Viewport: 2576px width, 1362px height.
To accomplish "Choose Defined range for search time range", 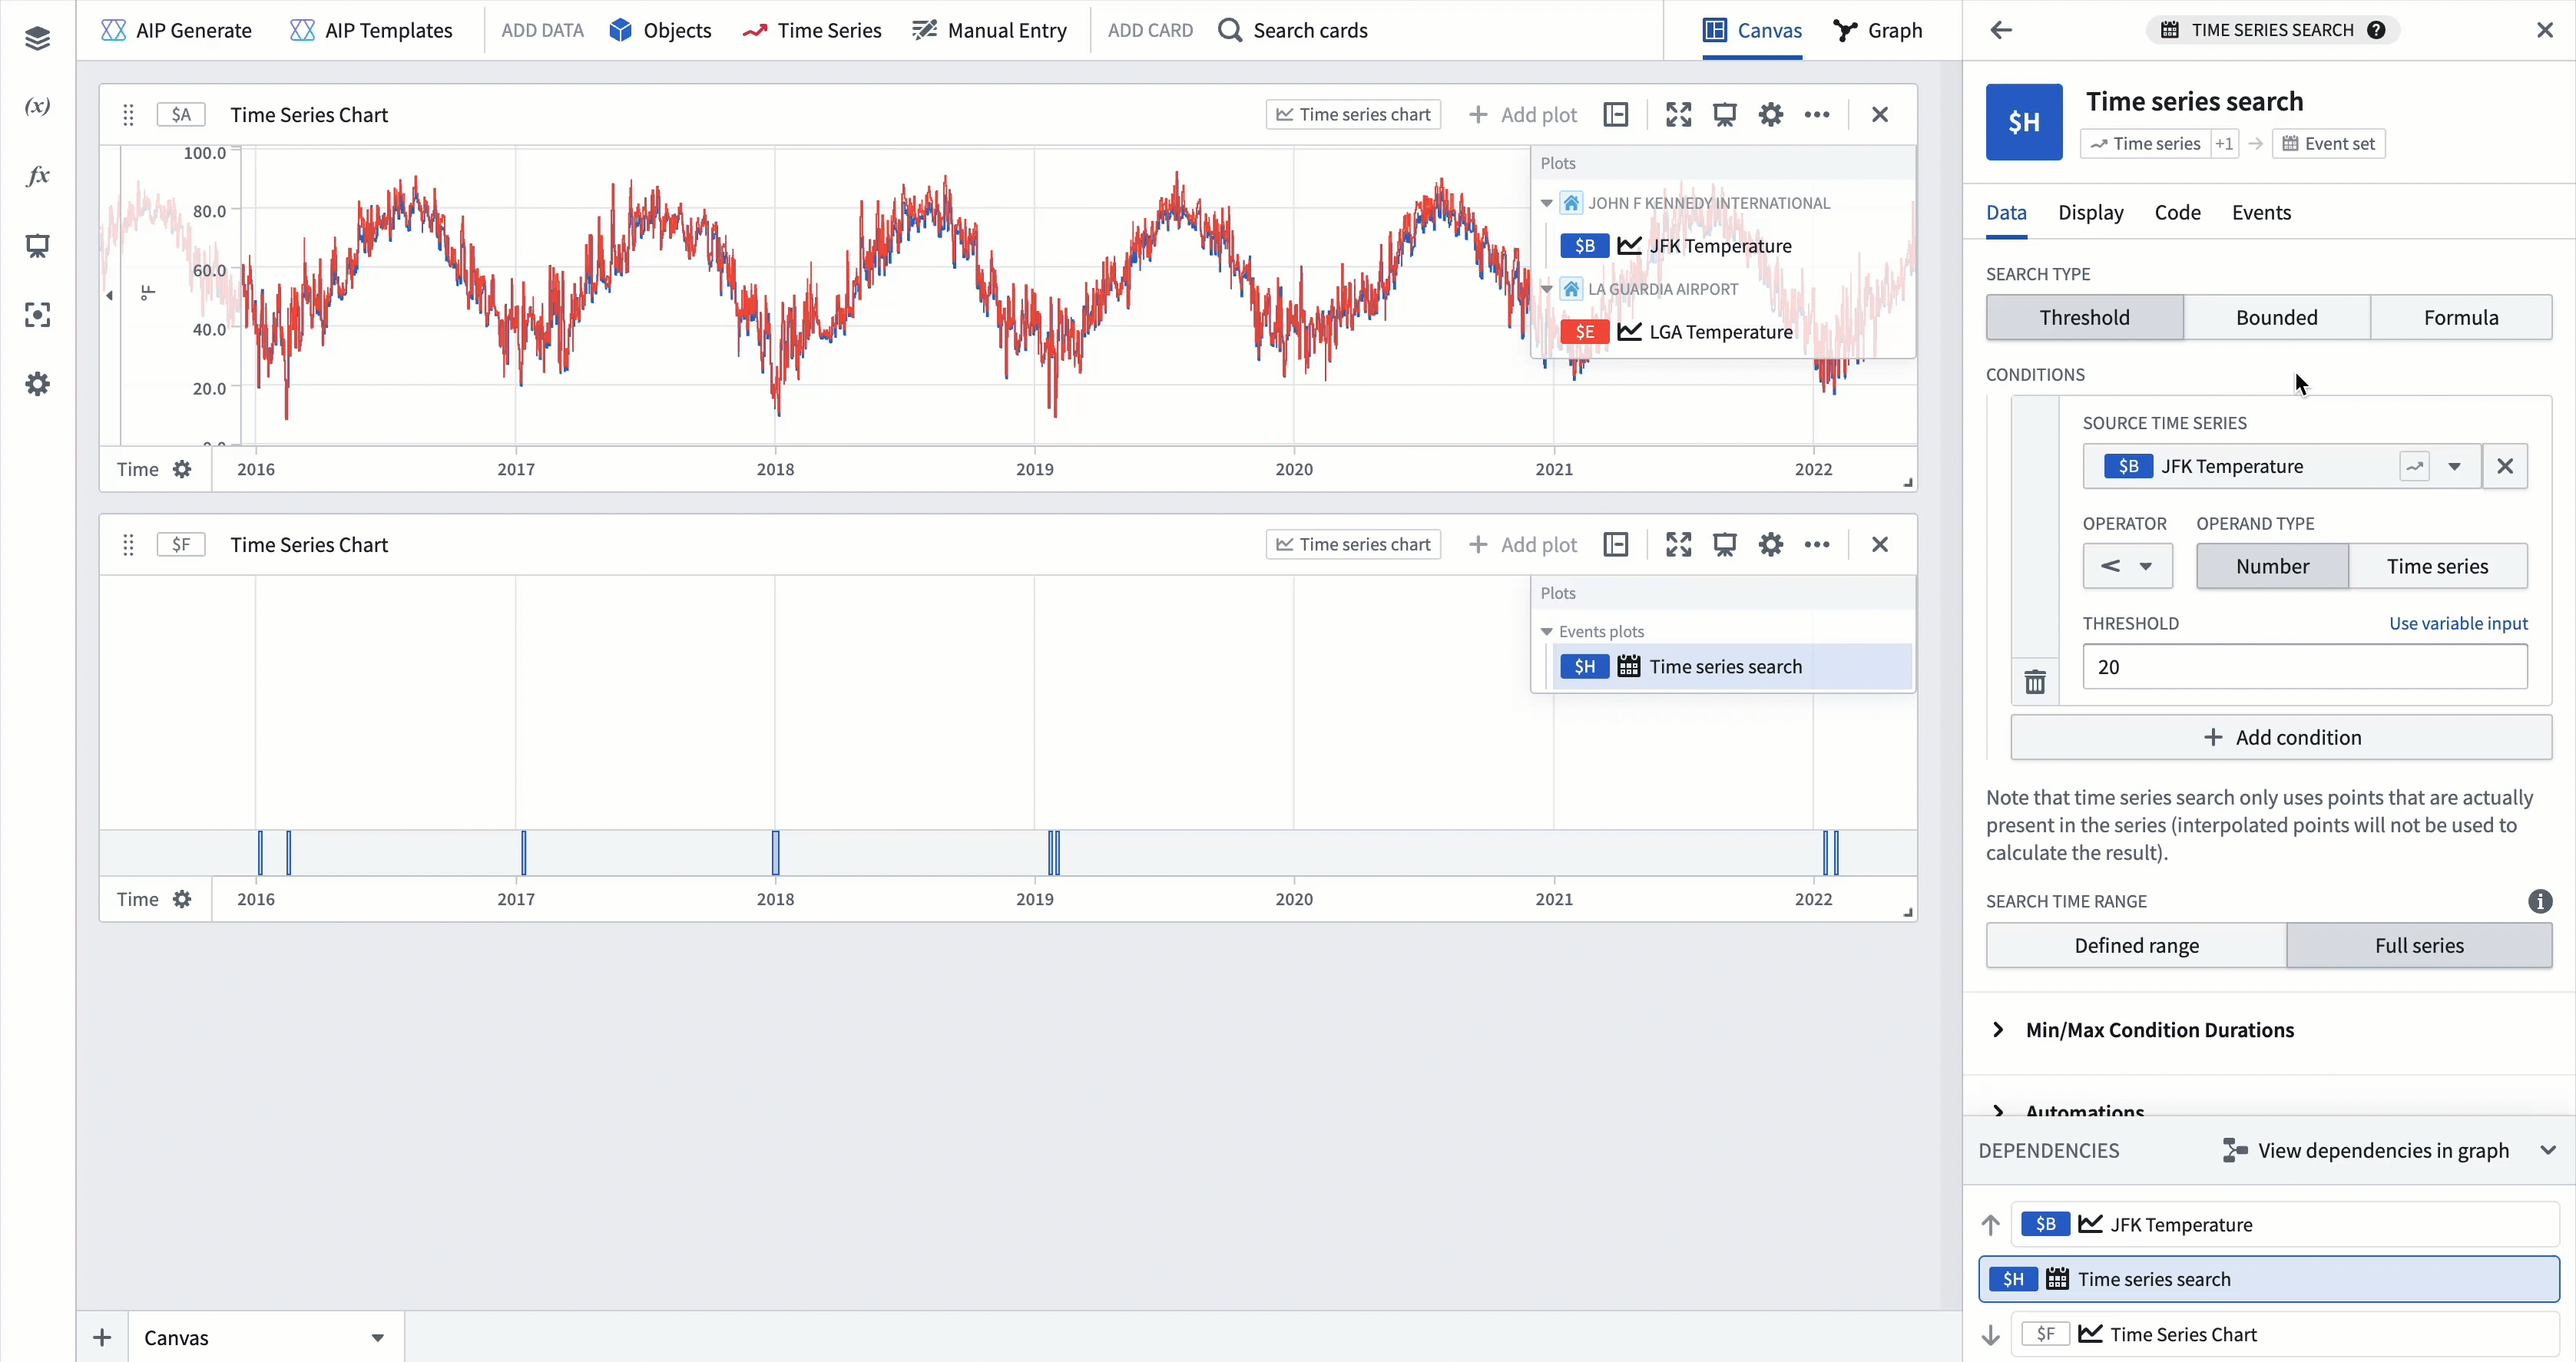I will (x=2135, y=945).
